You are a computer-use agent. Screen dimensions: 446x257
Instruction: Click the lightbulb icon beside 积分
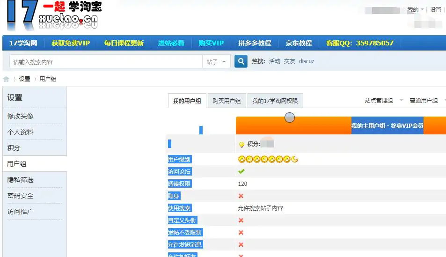[241, 145]
